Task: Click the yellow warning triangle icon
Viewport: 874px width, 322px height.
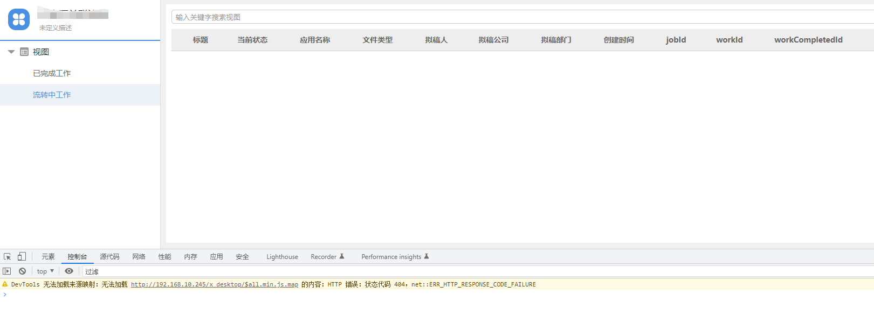Action: 5,284
